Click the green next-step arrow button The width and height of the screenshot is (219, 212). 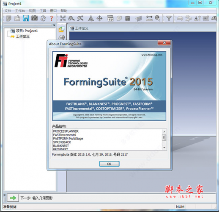(x=13, y=198)
